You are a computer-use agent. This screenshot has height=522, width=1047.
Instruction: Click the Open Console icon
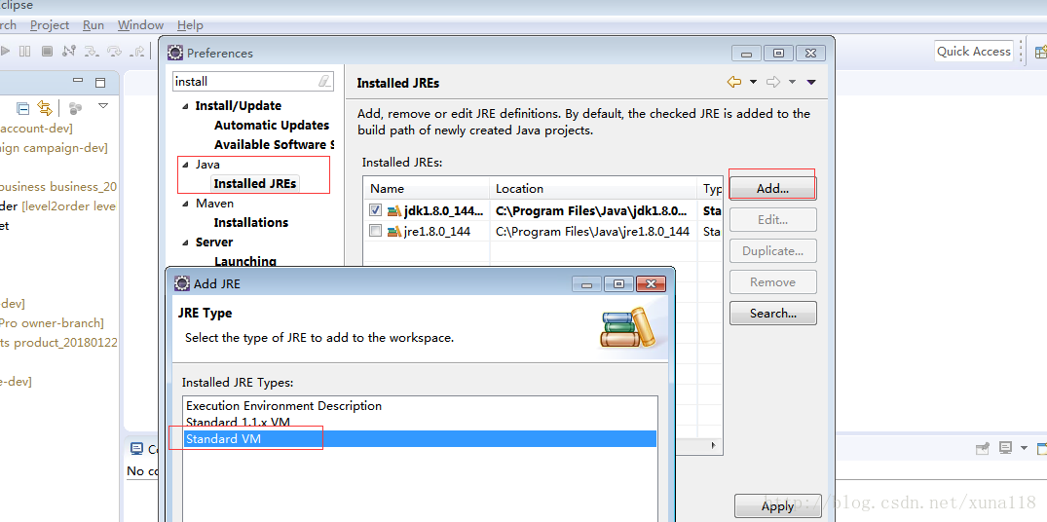tap(1042, 448)
